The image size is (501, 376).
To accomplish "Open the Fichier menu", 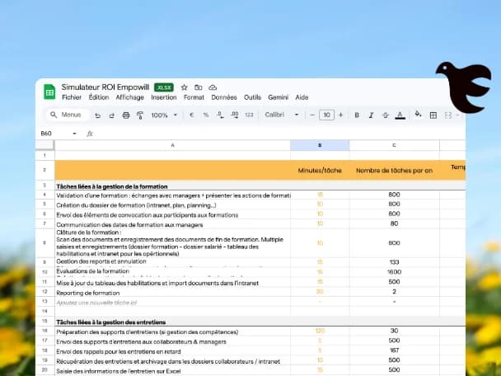I will [x=72, y=97].
